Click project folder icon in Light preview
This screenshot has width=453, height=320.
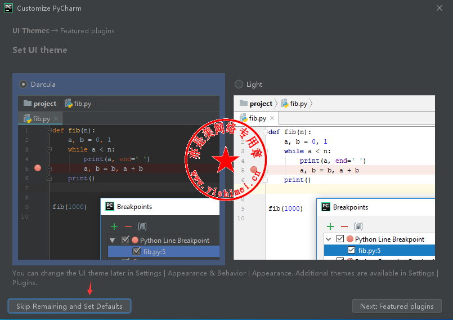[244, 103]
